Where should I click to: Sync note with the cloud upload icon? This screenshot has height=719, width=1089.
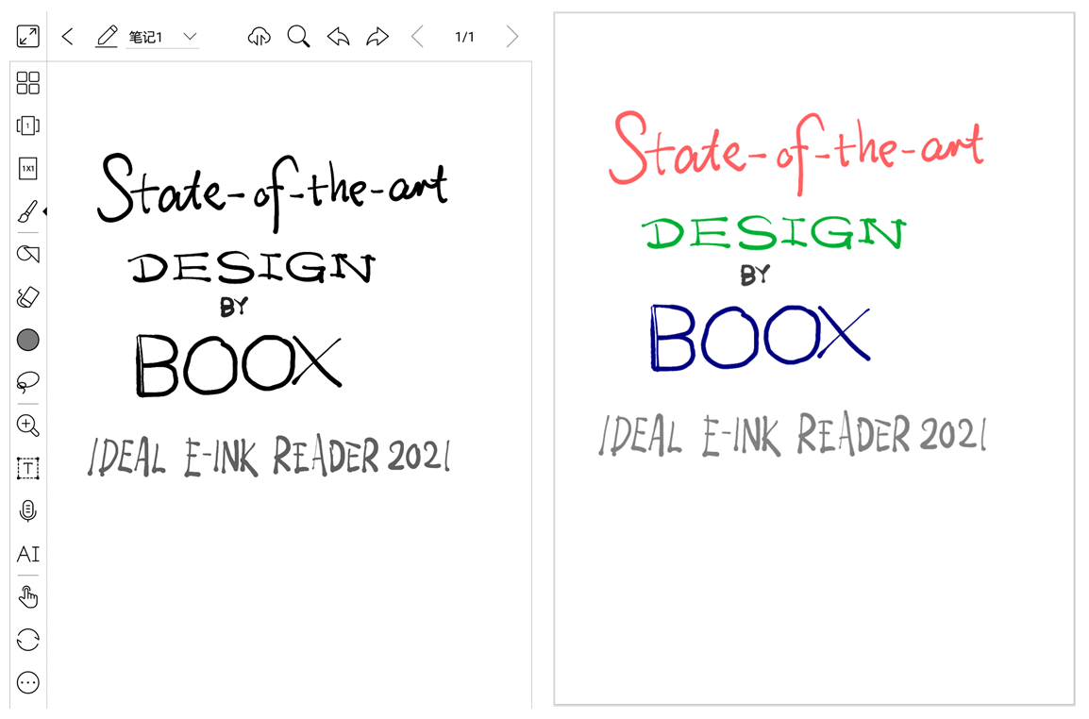click(x=260, y=36)
